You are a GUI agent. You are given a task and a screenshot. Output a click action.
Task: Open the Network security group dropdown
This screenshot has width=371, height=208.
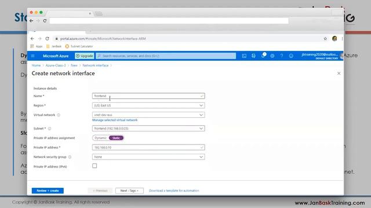click(148, 157)
